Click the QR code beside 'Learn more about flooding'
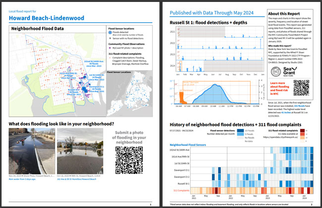 click(301, 88)
